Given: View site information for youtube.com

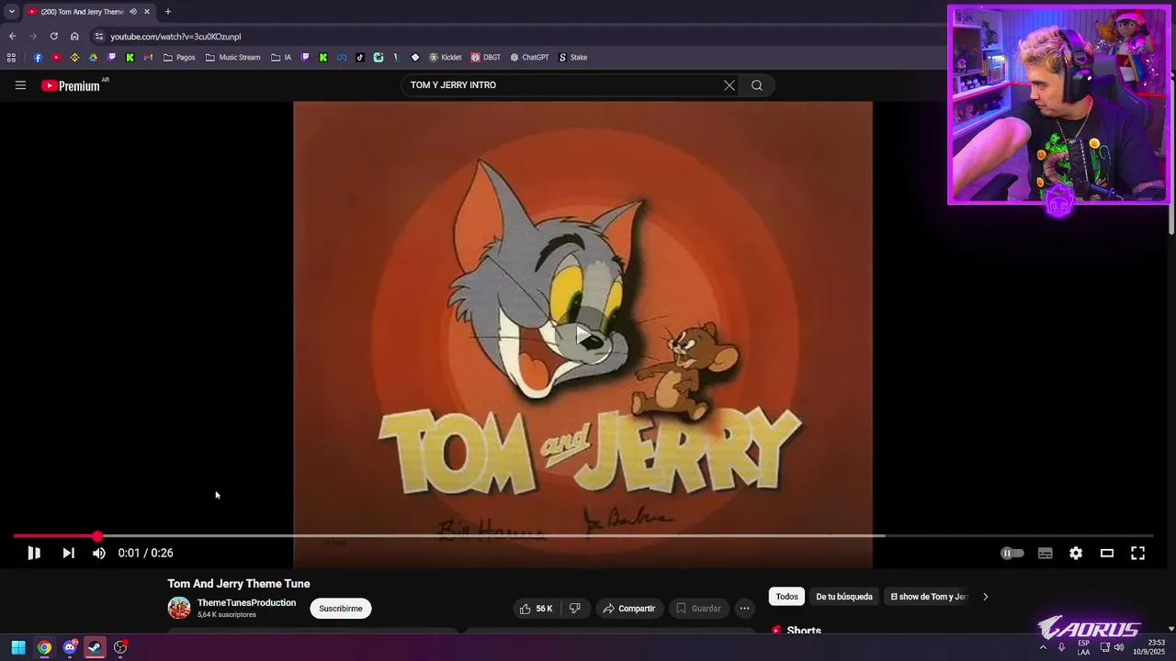Looking at the screenshot, I should (x=99, y=37).
